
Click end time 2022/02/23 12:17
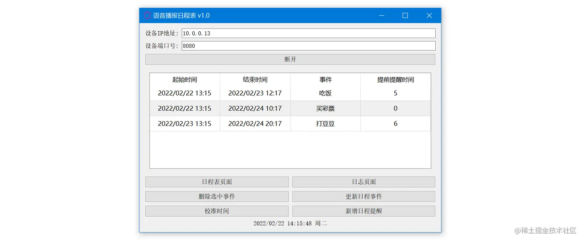[x=255, y=93]
